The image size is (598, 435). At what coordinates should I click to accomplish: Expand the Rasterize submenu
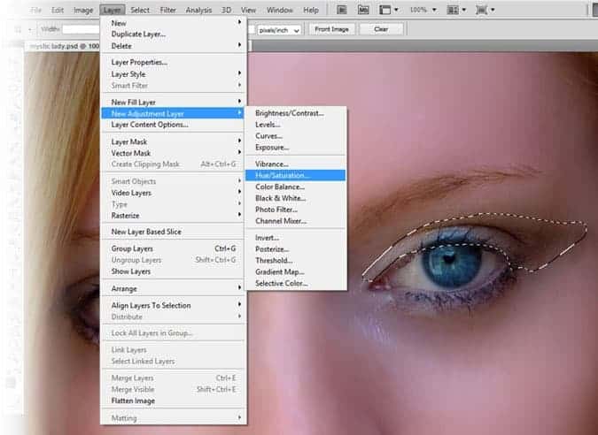coord(173,216)
